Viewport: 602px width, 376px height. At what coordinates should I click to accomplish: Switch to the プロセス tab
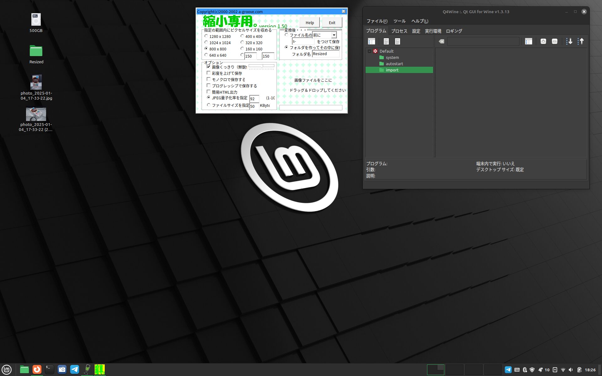click(x=399, y=31)
